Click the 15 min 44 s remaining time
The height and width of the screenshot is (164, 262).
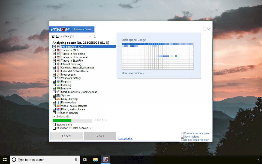pyautogui.click(x=100, y=120)
